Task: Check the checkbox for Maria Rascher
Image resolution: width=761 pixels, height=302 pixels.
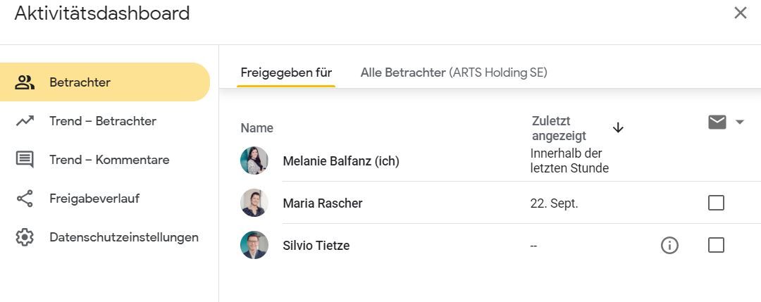Action: (716, 203)
